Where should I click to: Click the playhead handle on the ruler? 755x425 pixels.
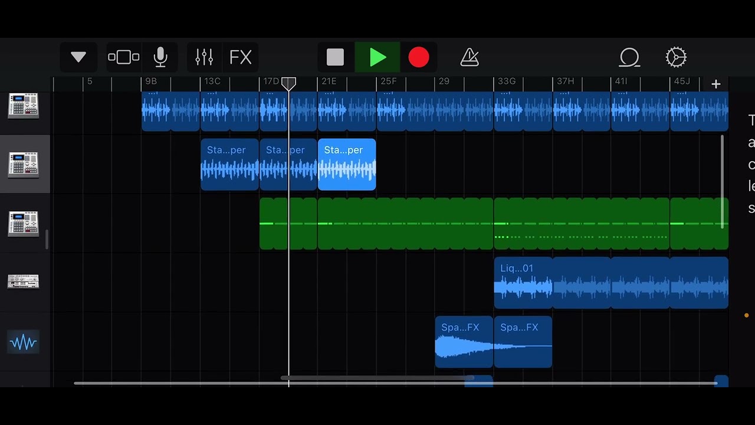pyautogui.click(x=288, y=83)
